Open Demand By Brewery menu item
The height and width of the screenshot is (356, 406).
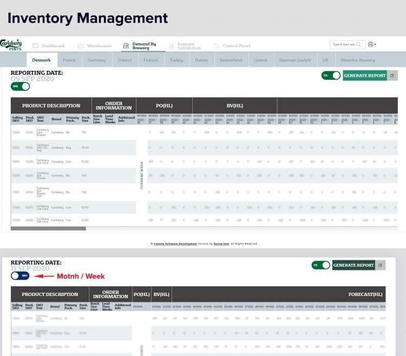coord(144,46)
